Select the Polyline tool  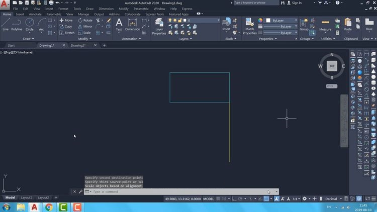coord(17,24)
